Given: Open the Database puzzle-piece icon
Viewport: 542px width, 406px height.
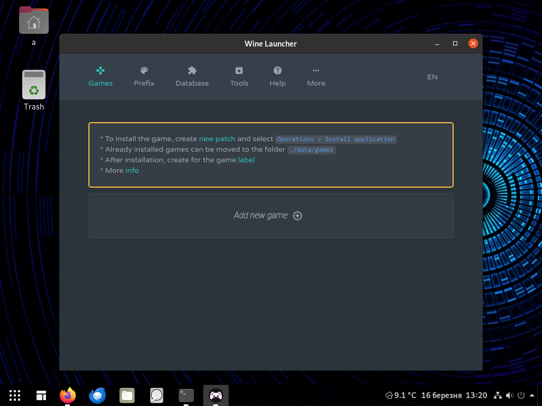Looking at the screenshot, I should click(x=192, y=70).
